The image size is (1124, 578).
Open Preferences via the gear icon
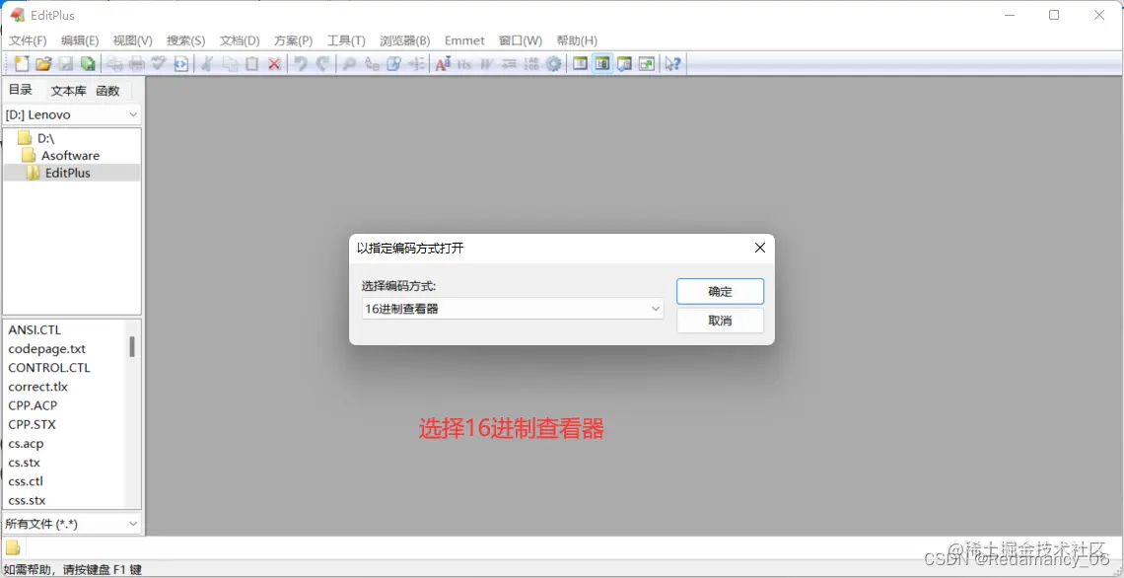(553, 63)
